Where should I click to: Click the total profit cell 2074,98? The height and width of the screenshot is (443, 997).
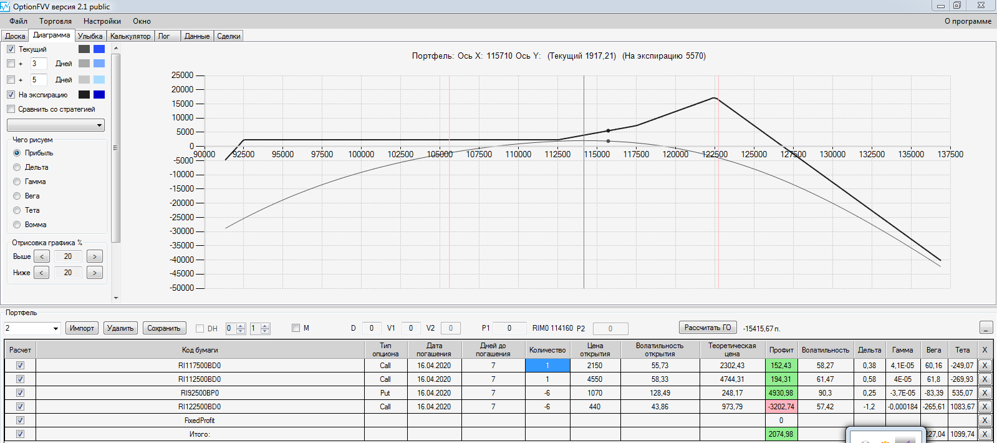(x=781, y=434)
